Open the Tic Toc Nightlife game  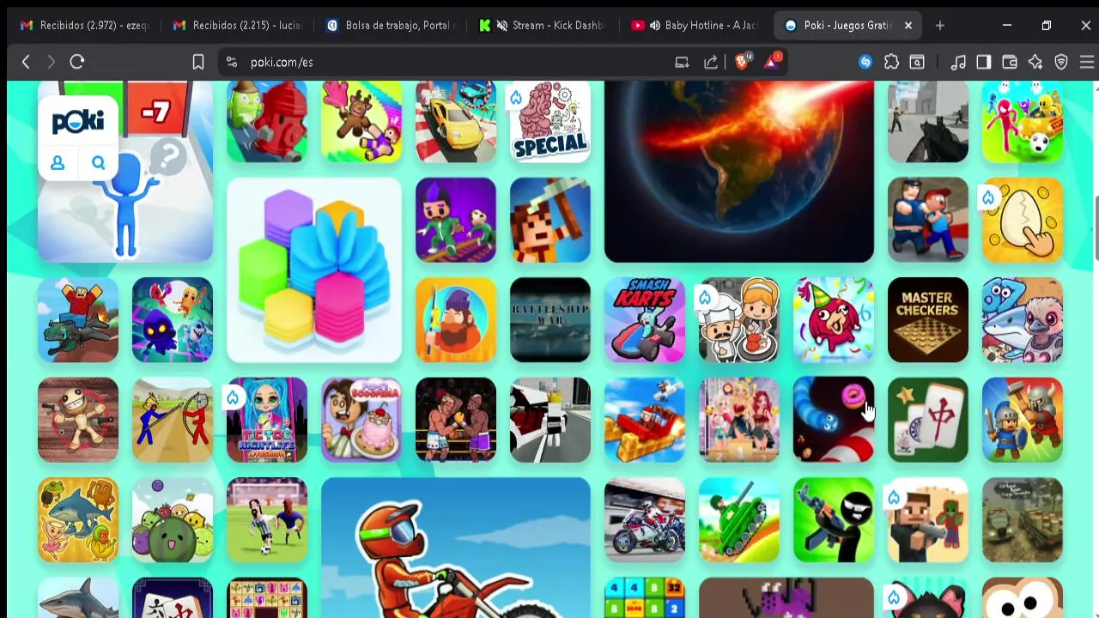click(267, 420)
